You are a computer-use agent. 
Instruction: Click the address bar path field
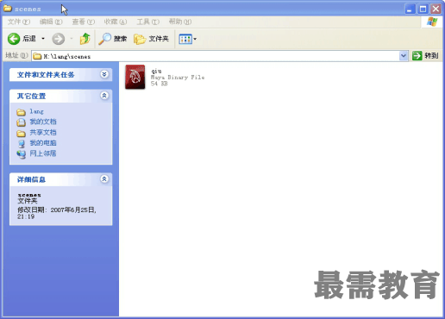(x=216, y=56)
